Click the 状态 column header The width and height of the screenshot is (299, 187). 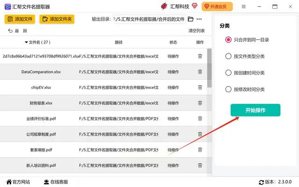click(x=173, y=42)
